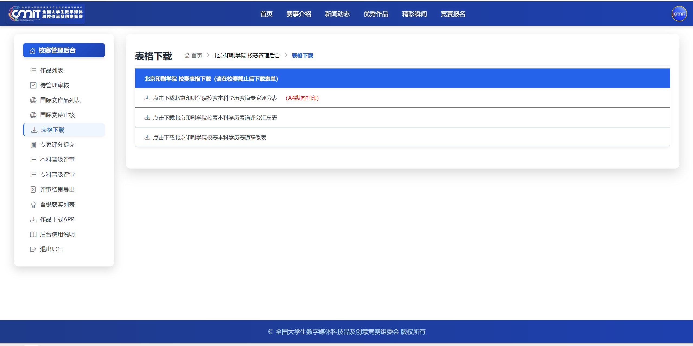693x346 pixels.
Task: Click download icon beside 作品下载APP
Action: coord(33,219)
